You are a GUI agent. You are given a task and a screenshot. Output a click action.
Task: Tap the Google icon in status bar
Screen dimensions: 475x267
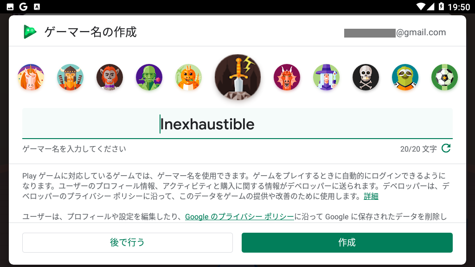[23, 6]
